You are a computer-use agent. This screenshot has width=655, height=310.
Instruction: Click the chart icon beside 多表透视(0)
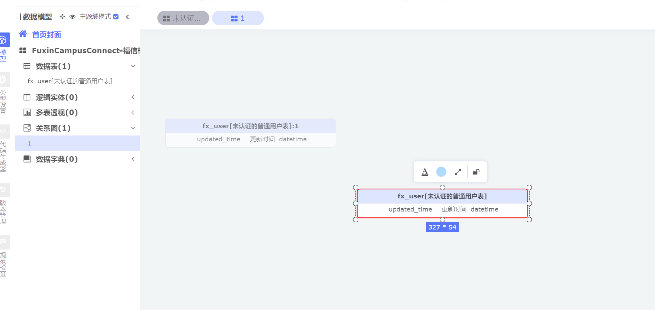click(27, 113)
